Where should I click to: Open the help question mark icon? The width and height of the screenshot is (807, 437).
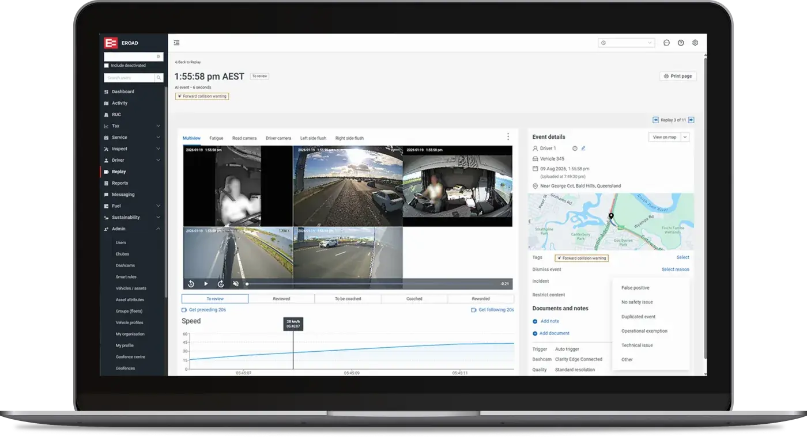click(681, 43)
